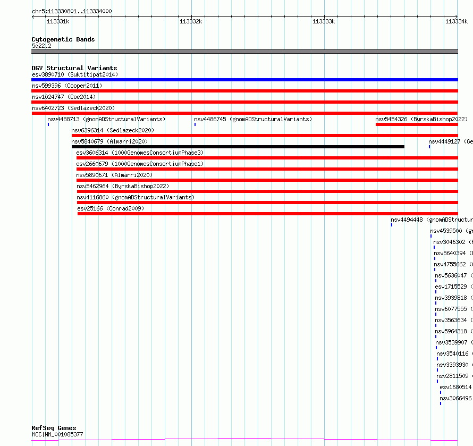This screenshot has height=446, width=473.
Task: Open nsv6396314 (Sedlazeck2020) variant label
Action: click(113, 130)
